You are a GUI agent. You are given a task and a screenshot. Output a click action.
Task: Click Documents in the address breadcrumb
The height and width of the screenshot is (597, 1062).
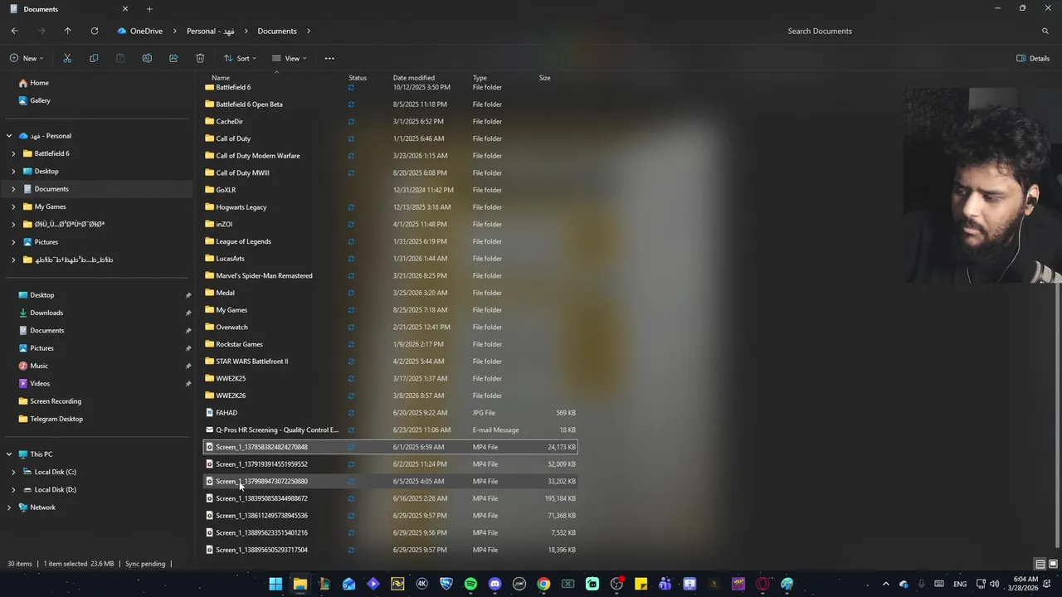[277, 31]
